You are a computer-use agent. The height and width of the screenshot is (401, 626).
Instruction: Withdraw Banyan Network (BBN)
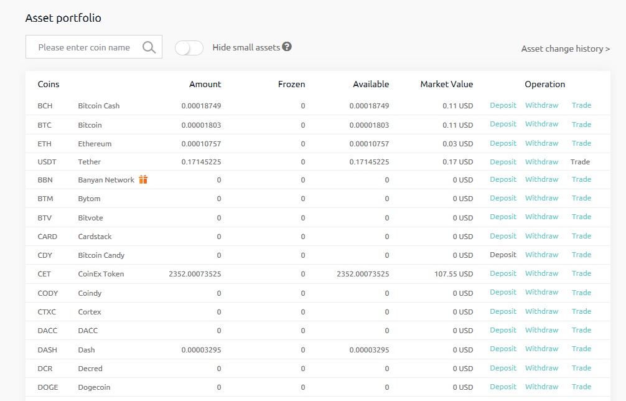click(x=542, y=179)
